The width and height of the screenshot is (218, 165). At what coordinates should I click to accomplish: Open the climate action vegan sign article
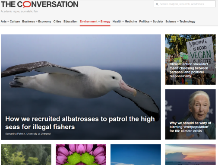point(190,59)
